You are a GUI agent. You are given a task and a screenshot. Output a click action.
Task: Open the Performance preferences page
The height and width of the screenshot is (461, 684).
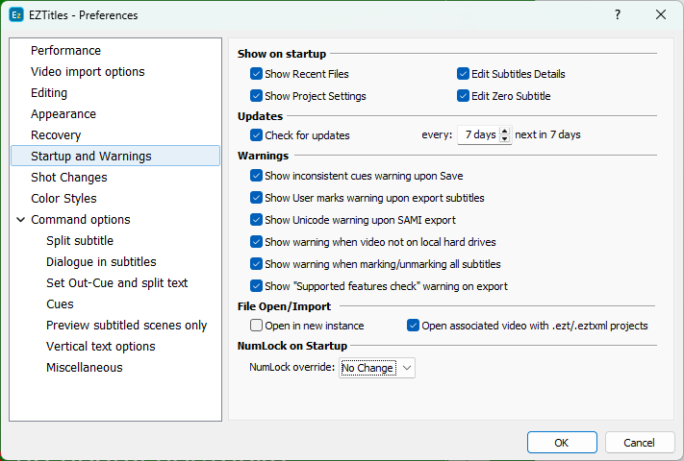(65, 51)
